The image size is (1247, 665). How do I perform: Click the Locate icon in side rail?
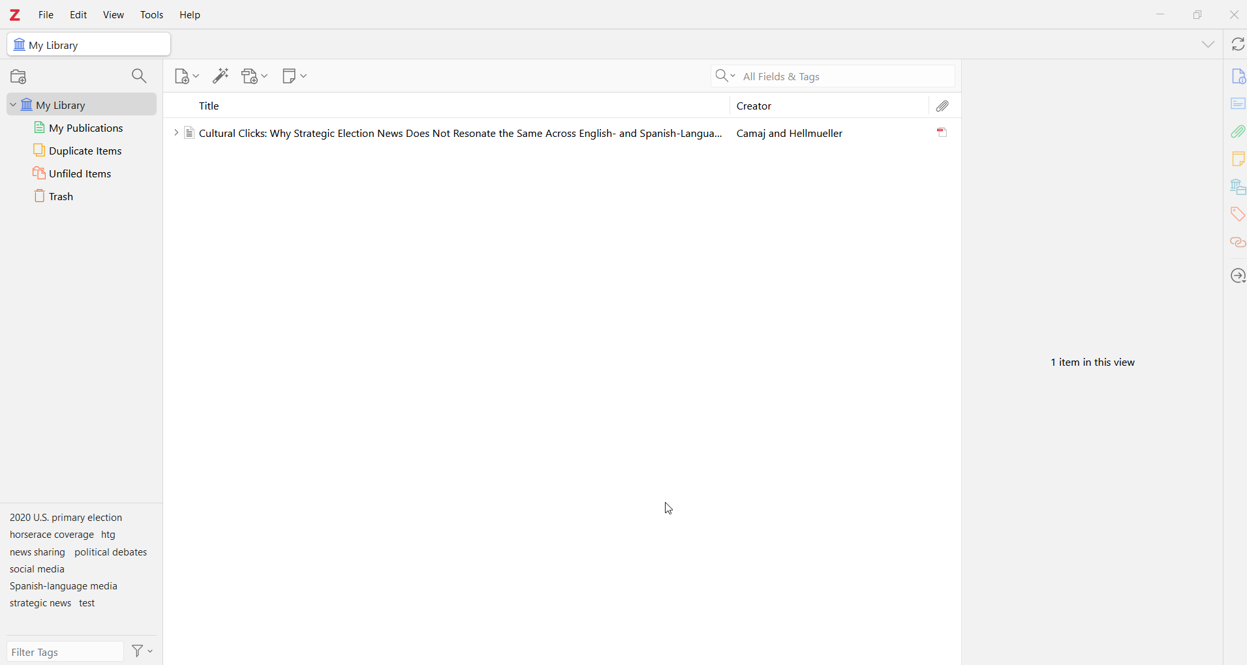coord(1238,276)
